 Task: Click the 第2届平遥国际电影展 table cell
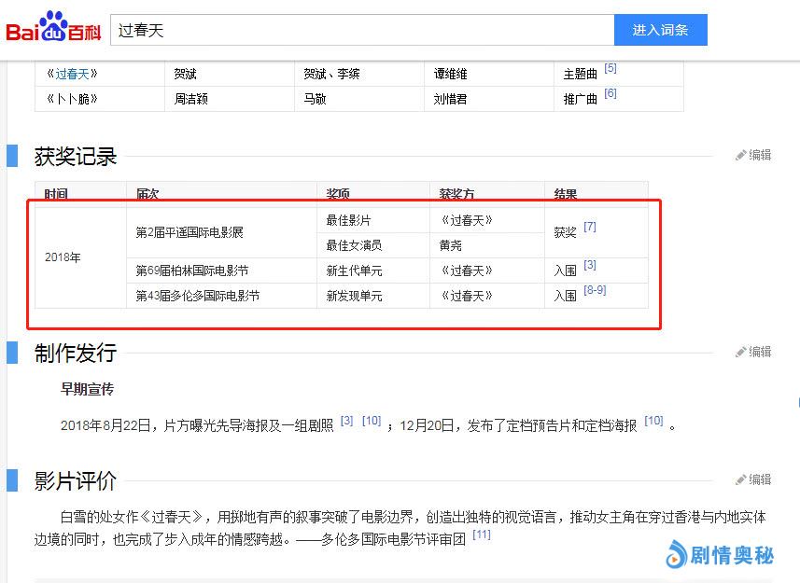pos(189,232)
